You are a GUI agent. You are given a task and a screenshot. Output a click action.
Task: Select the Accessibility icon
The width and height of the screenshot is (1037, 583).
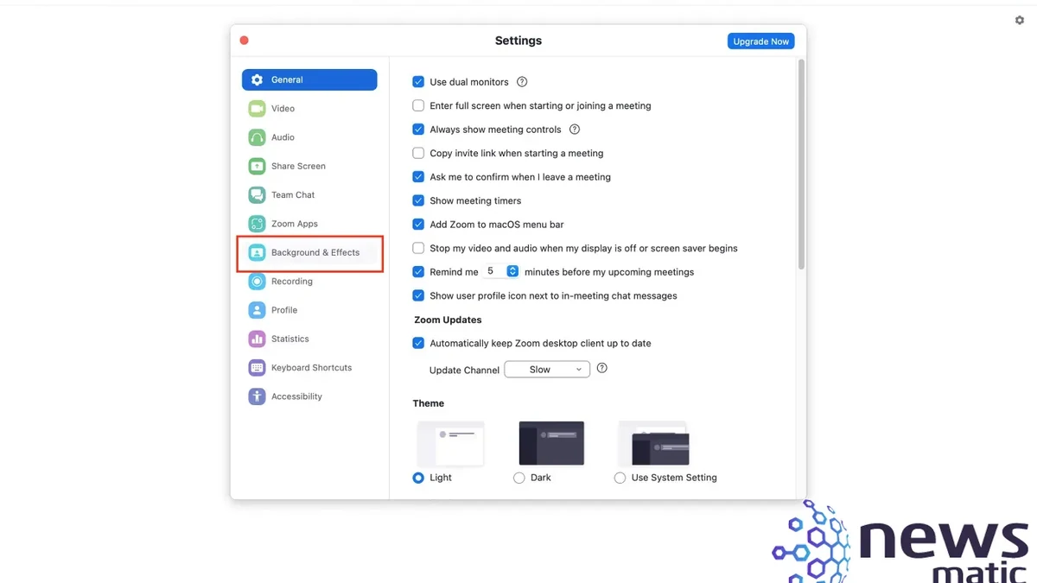click(257, 396)
